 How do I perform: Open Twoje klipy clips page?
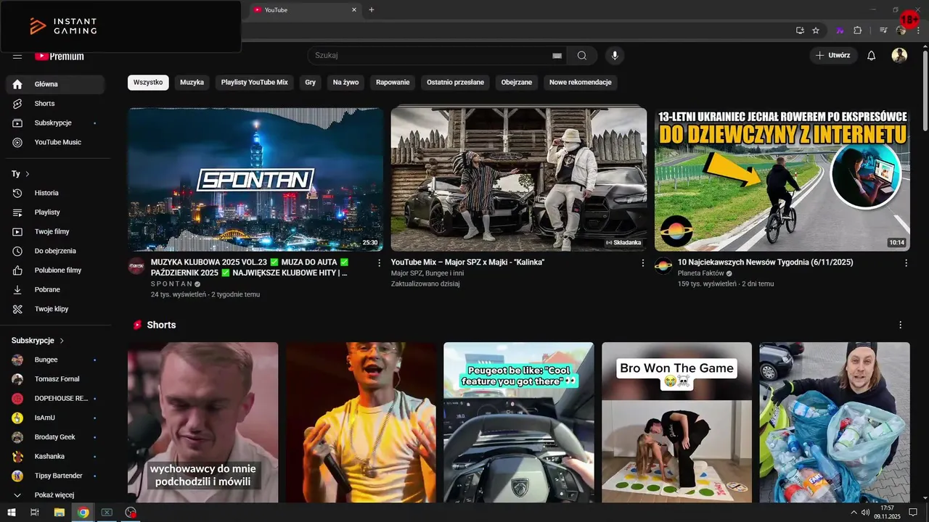pyautogui.click(x=55, y=309)
